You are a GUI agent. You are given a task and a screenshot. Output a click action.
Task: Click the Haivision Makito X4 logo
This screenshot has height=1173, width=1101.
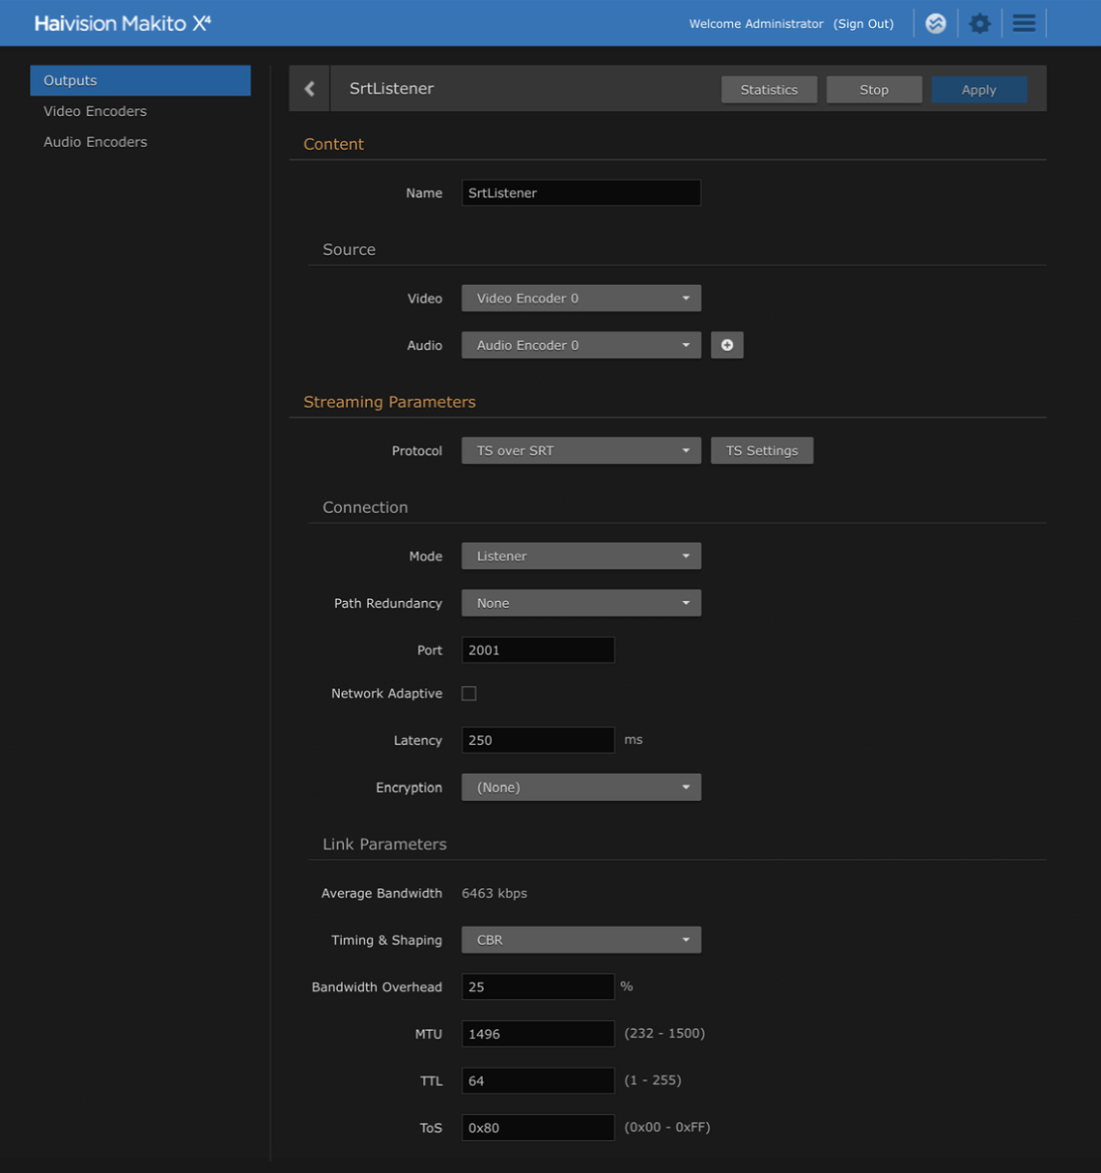[x=123, y=23]
